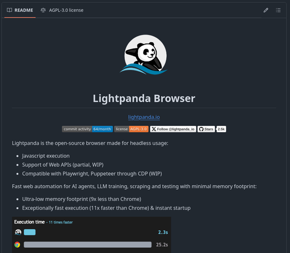This screenshot has width=290, height=253.
Task: Click the "Javascript execution" list item
Action: point(46,156)
